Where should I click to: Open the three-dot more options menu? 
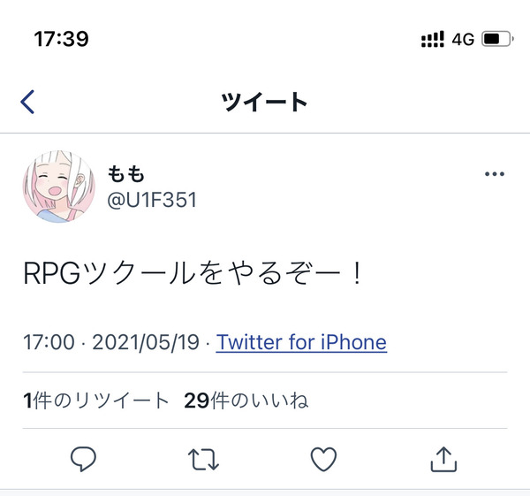pos(494,174)
